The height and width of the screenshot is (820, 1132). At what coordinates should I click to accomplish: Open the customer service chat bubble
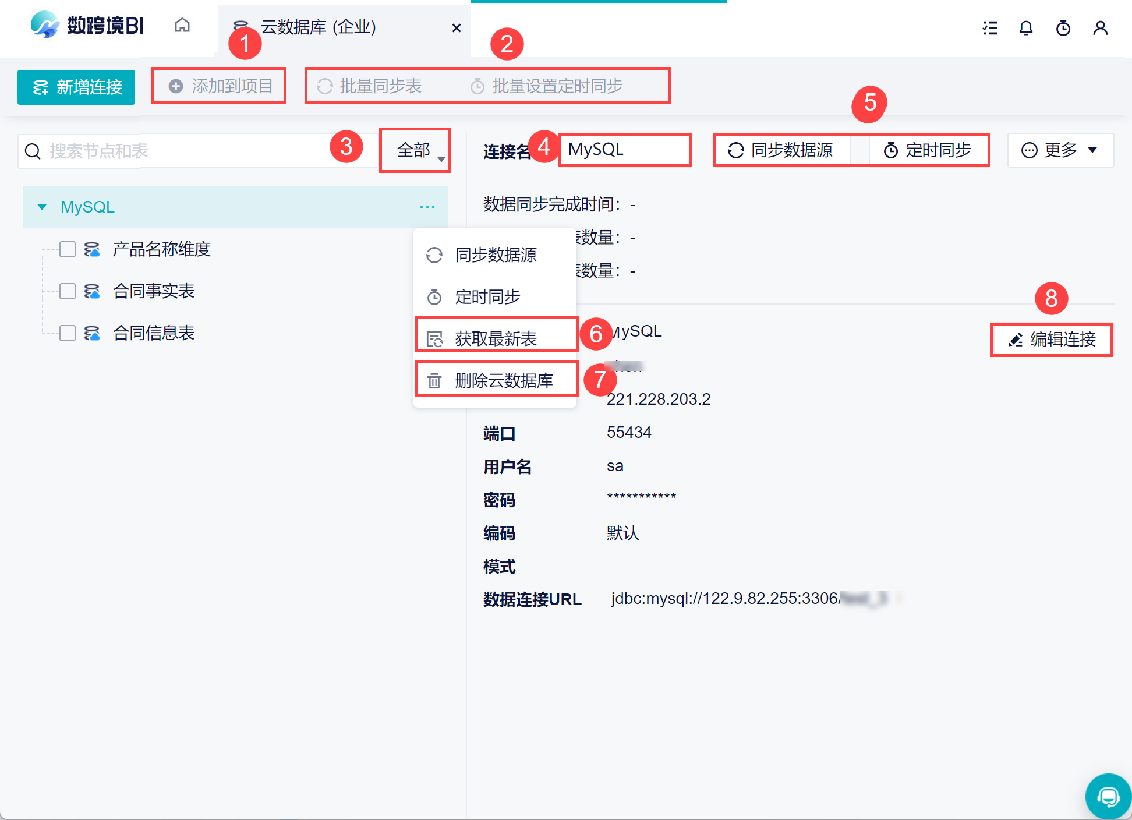1108,796
